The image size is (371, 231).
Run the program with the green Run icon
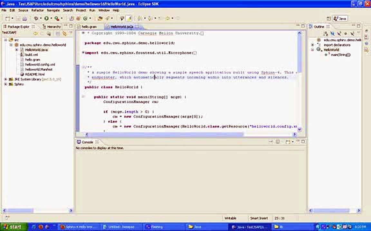46,18
